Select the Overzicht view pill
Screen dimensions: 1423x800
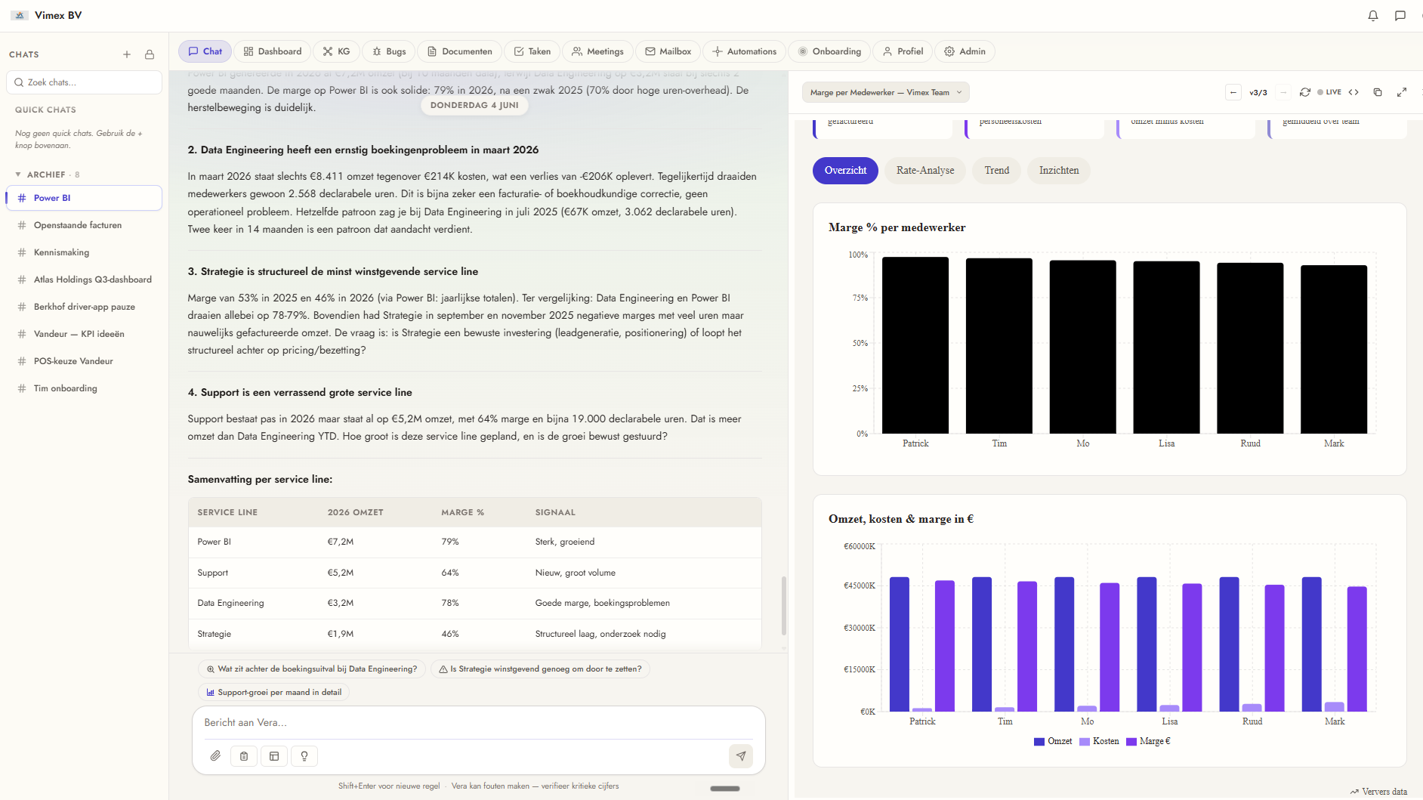tap(845, 171)
